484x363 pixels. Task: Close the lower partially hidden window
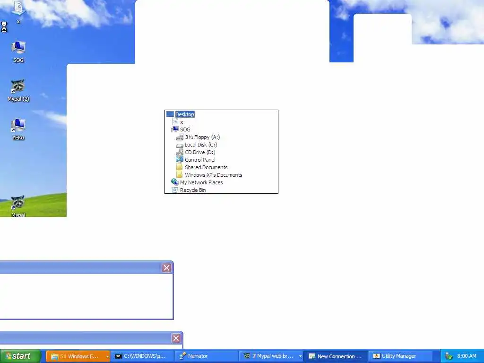176,338
